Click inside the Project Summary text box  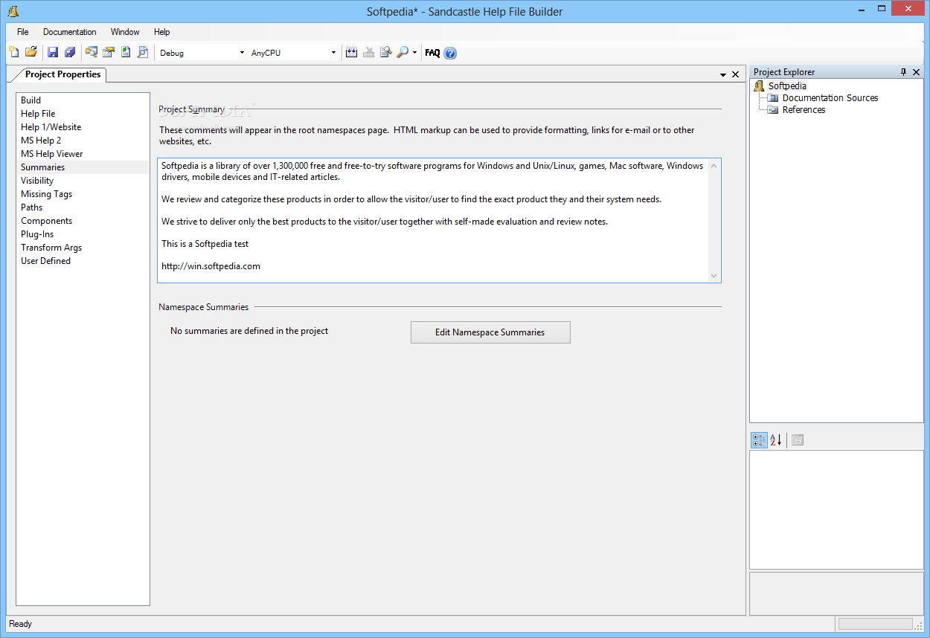(439, 220)
